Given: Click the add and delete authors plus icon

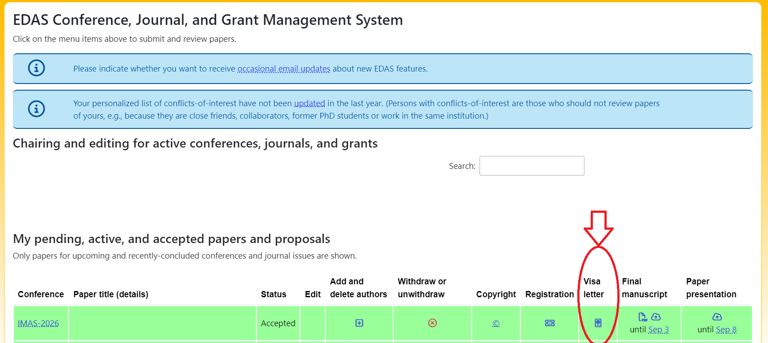Looking at the screenshot, I should point(359,323).
